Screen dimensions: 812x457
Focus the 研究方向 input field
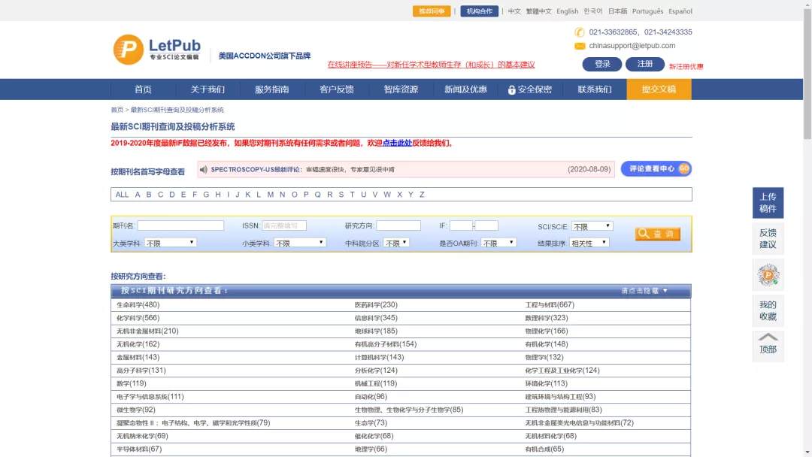[x=398, y=225]
